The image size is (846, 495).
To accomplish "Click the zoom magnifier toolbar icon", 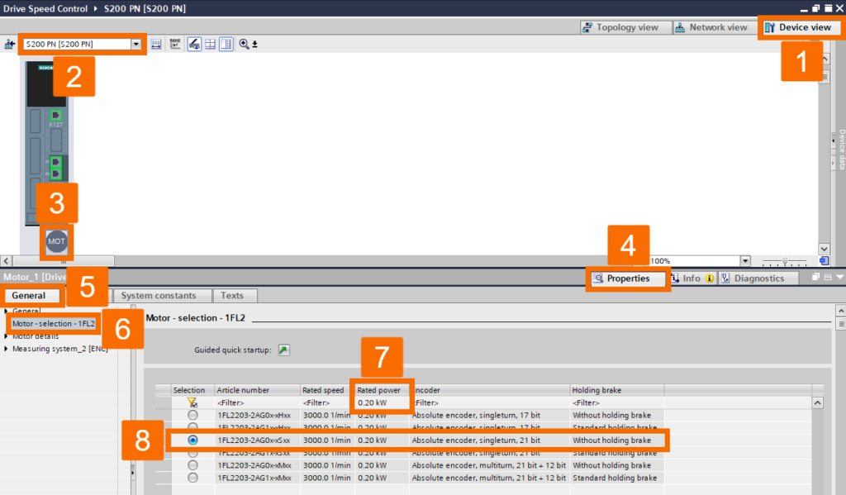I will coord(244,45).
